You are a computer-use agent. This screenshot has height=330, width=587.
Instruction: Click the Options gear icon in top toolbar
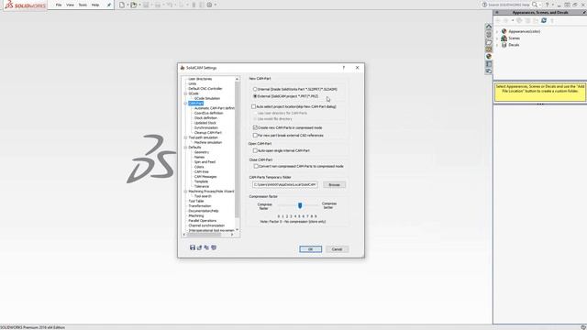point(210,5)
